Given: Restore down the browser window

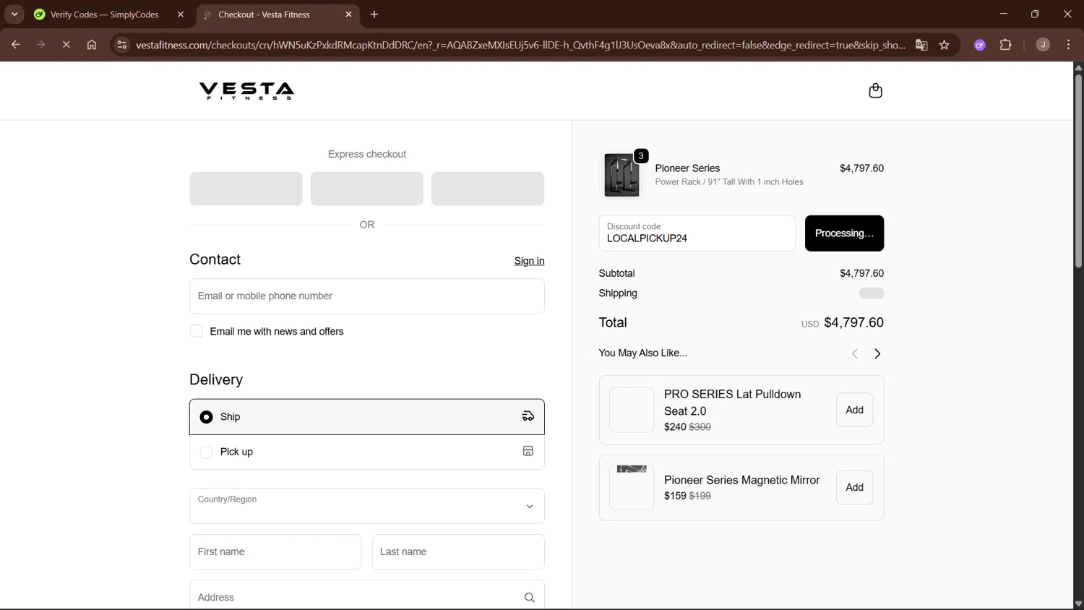Looking at the screenshot, I should [1035, 14].
